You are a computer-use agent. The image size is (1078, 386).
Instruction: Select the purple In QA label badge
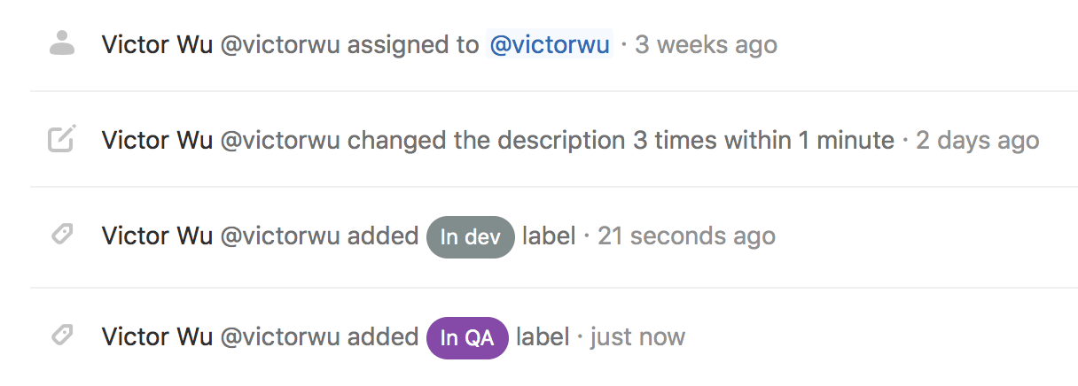pos(467,338)
